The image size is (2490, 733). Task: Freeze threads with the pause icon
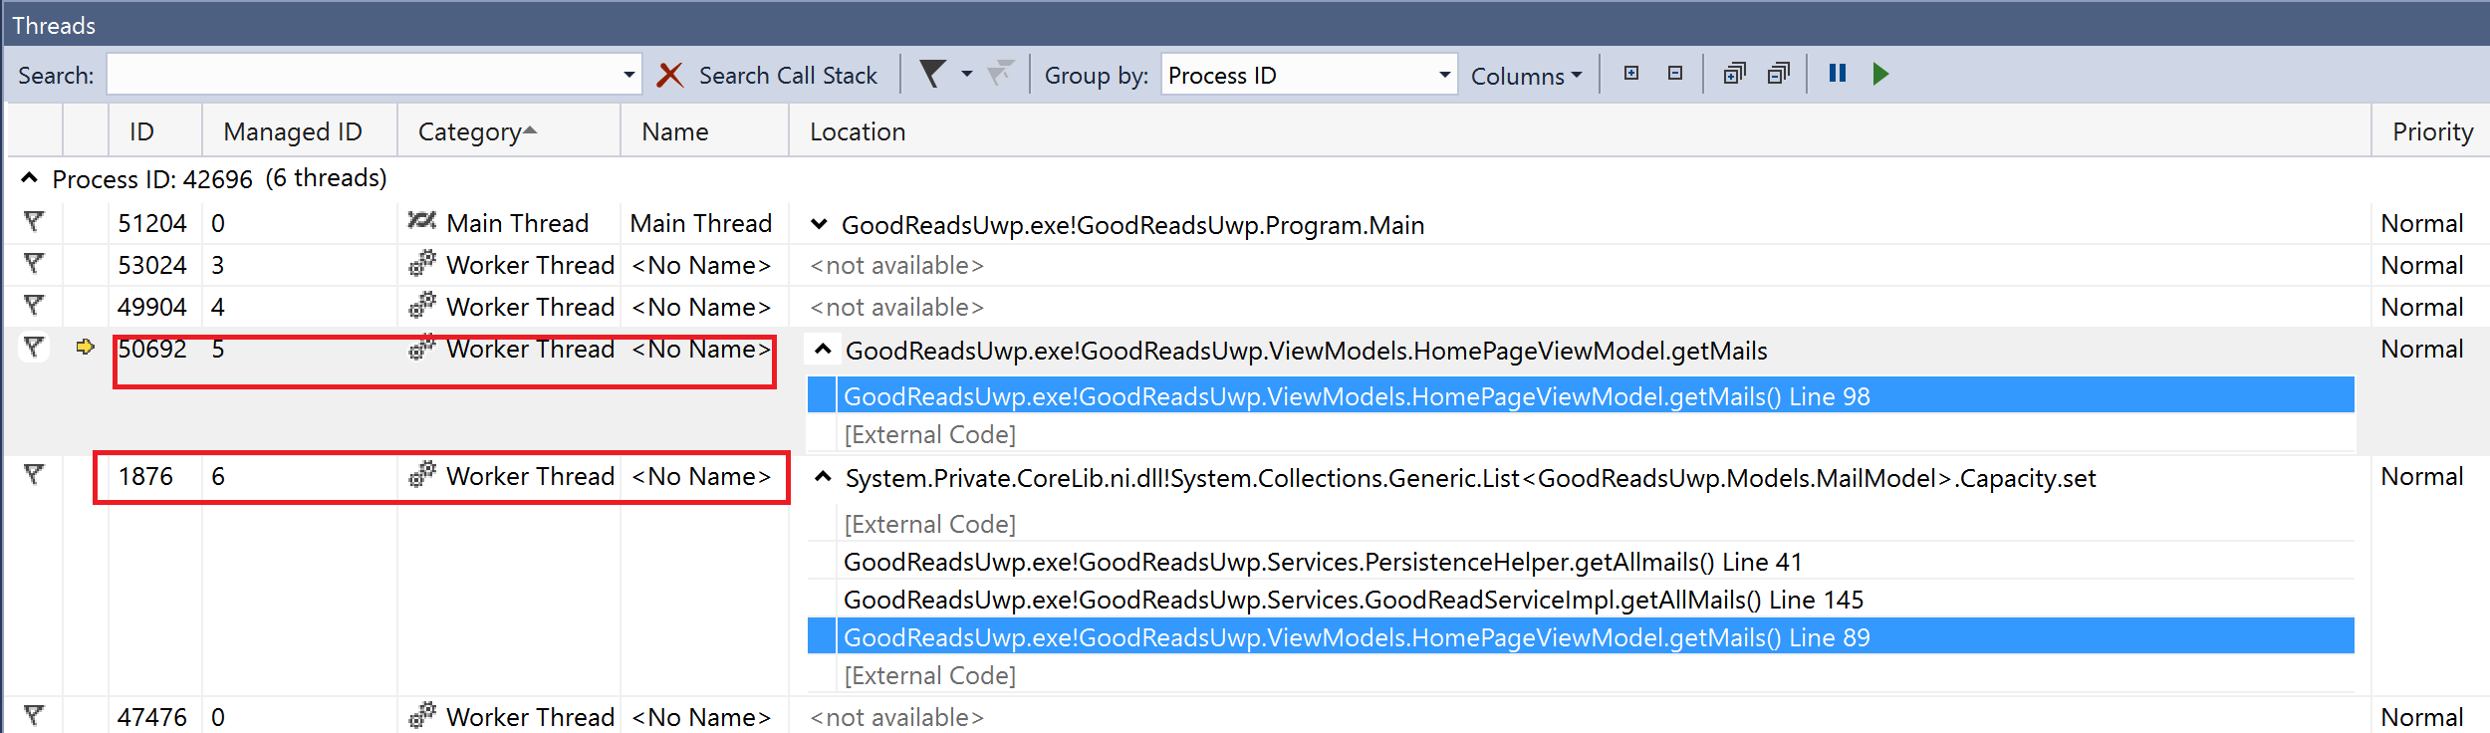(x=1838, y=74)
